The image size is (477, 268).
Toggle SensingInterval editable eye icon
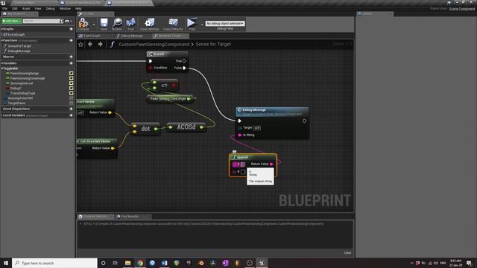72,83
